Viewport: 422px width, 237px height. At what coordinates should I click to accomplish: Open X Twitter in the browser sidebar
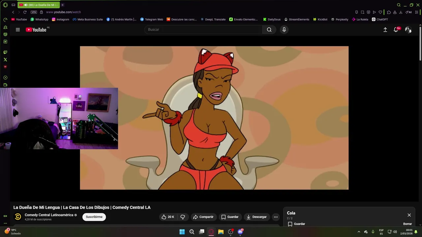5,60
